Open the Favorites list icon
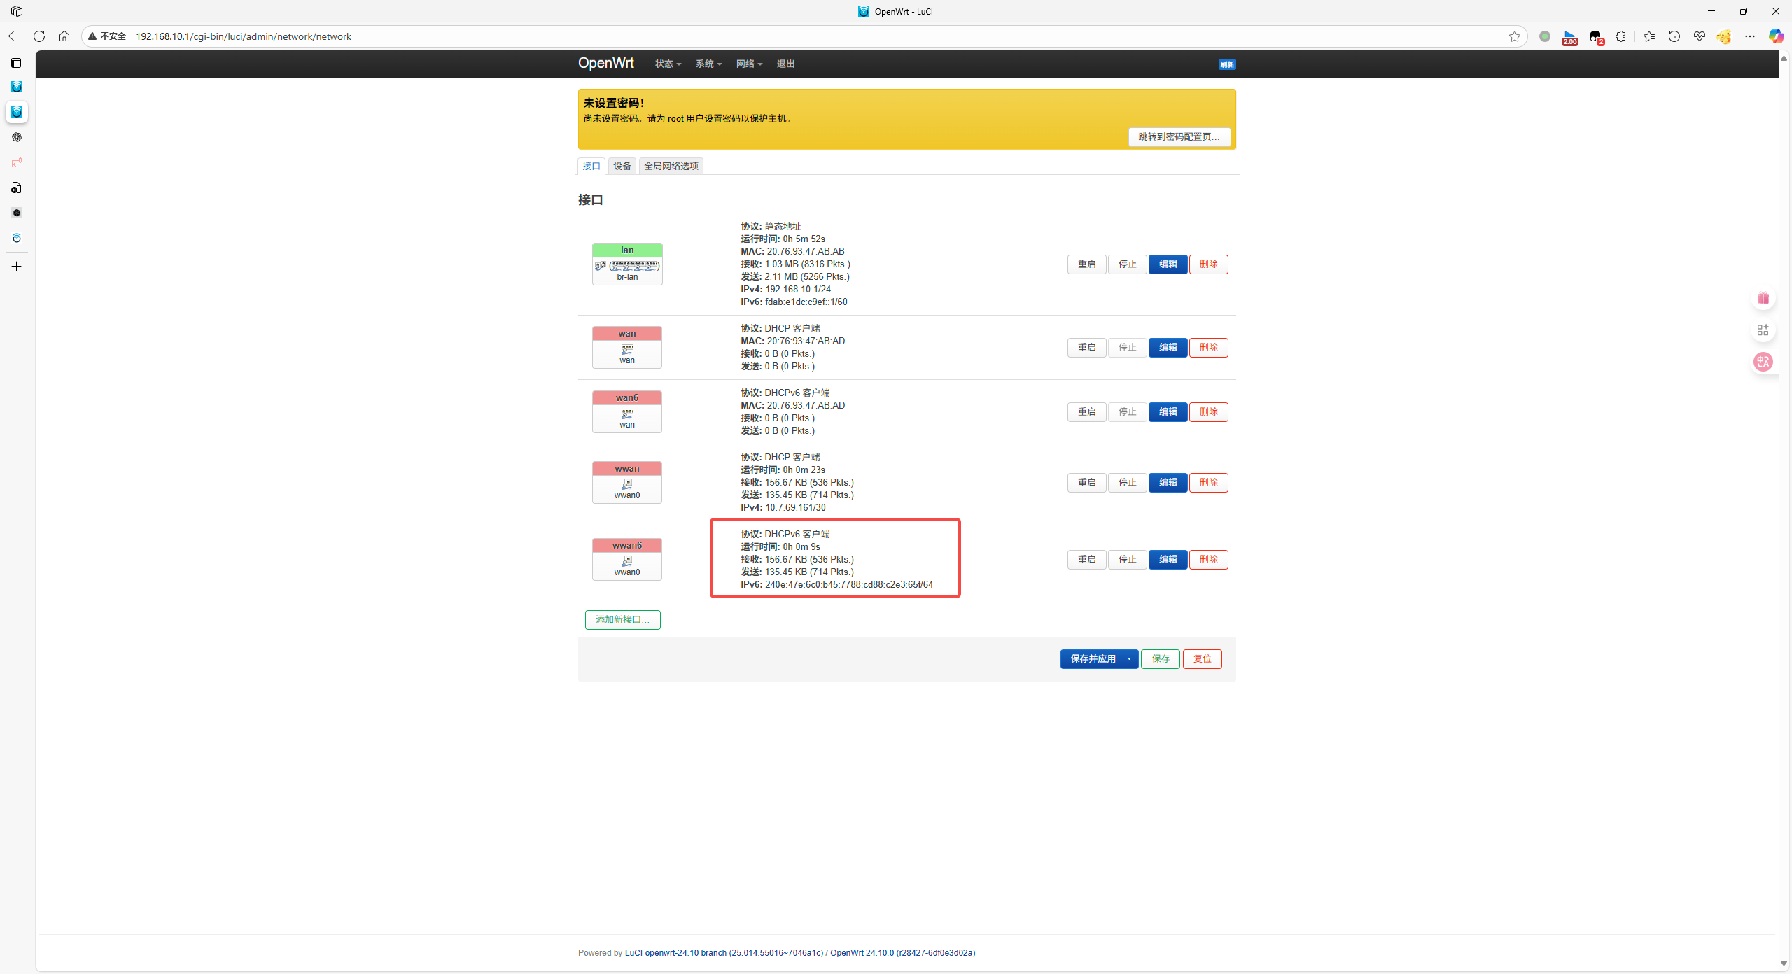 click(1649, 36)
